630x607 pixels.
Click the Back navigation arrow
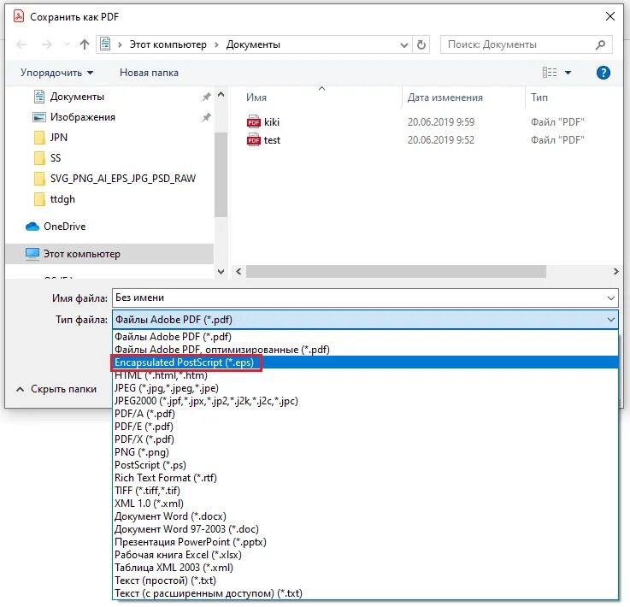(x=21, y=44)
